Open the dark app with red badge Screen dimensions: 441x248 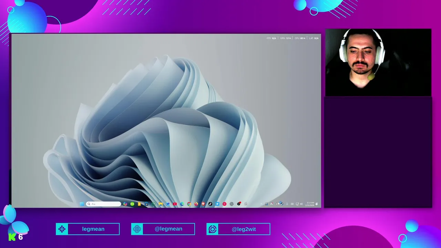[239, 204]
